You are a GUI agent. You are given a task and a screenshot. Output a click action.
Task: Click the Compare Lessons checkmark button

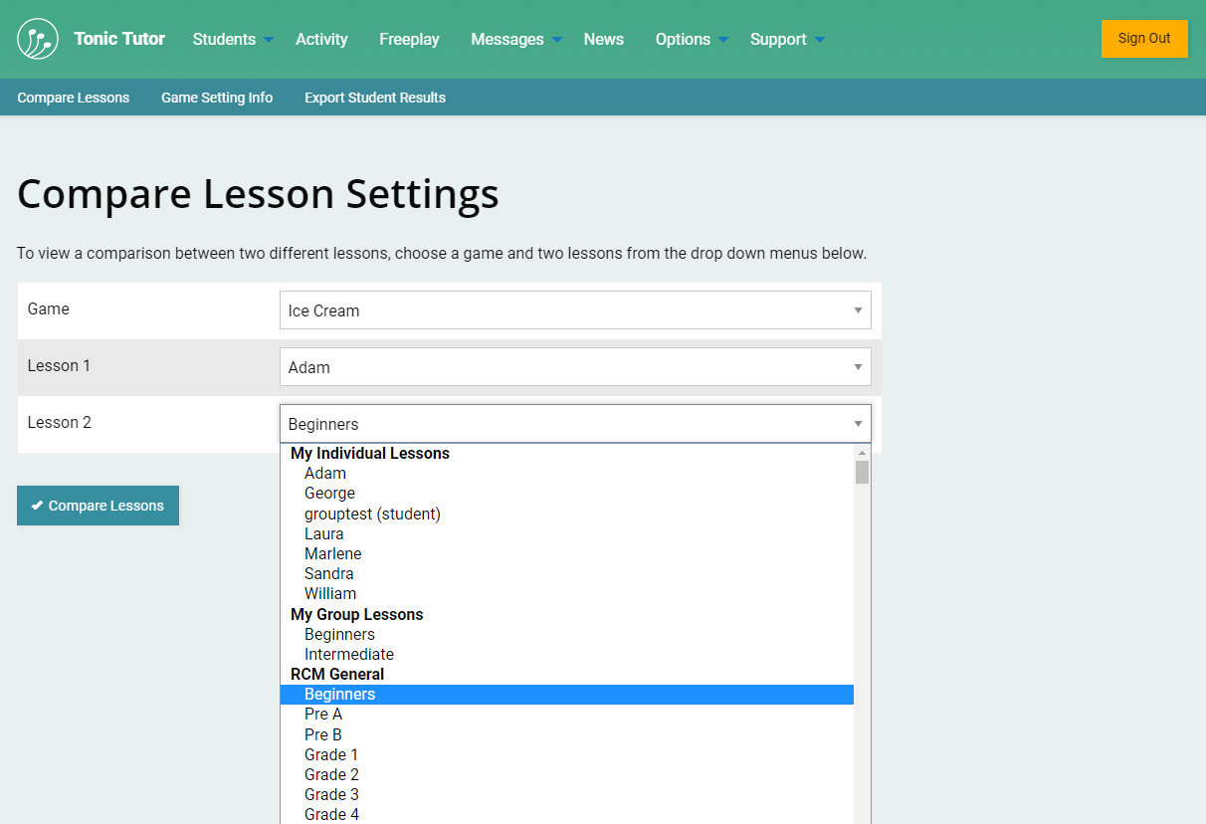pyautogui.click(x=98, y=506)
